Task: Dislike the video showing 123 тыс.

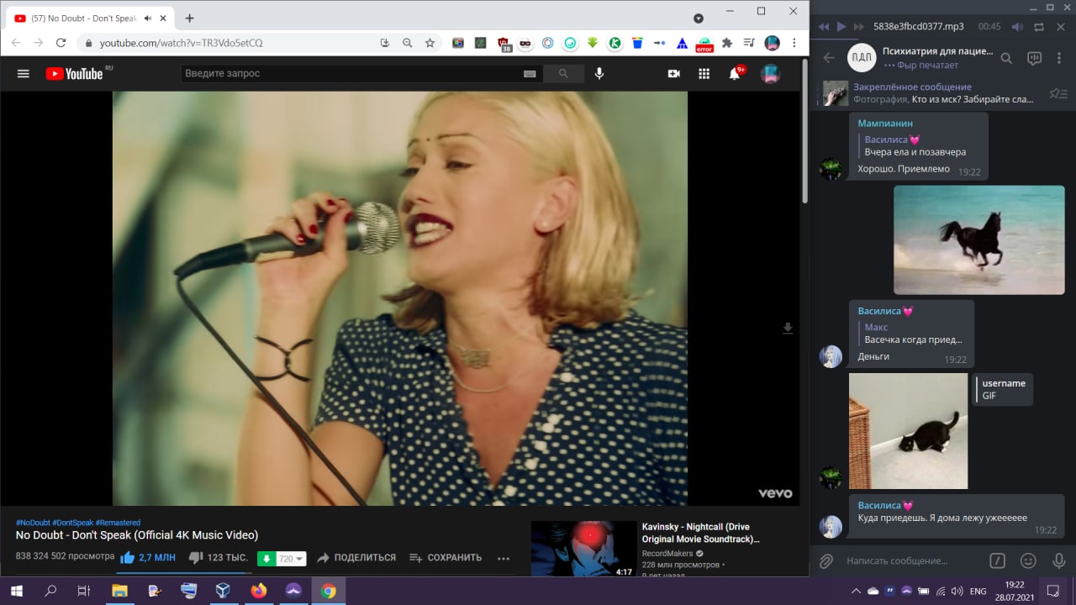Action: click(x=219, y=557)
